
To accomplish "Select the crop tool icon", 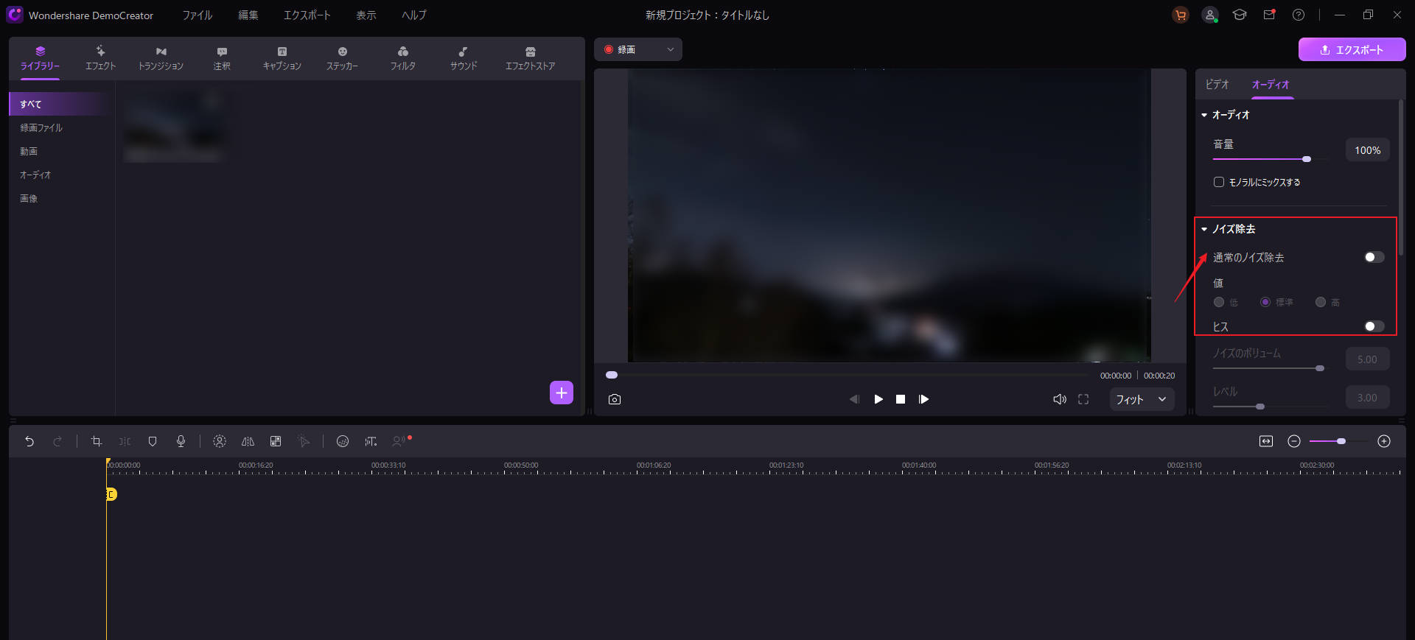I will coord(96,441).
